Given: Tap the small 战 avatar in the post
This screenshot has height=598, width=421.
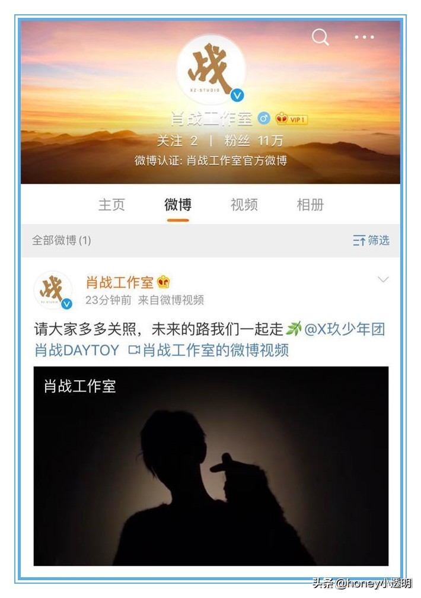Looking at the screenshot, I should click(53, 289).
